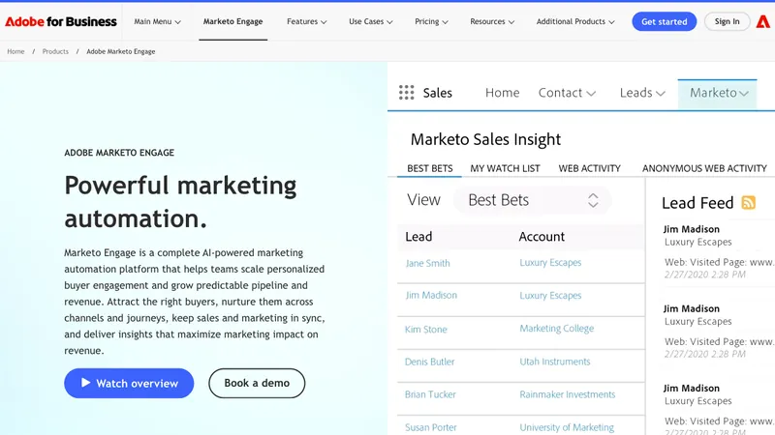Viewport: 775px width, 435px height.
Task: Switch to the Web Activity tab
Action: [589, 168]
